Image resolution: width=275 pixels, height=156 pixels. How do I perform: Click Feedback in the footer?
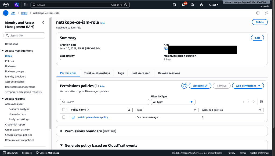pyautogui.click(x=27, y=153)
